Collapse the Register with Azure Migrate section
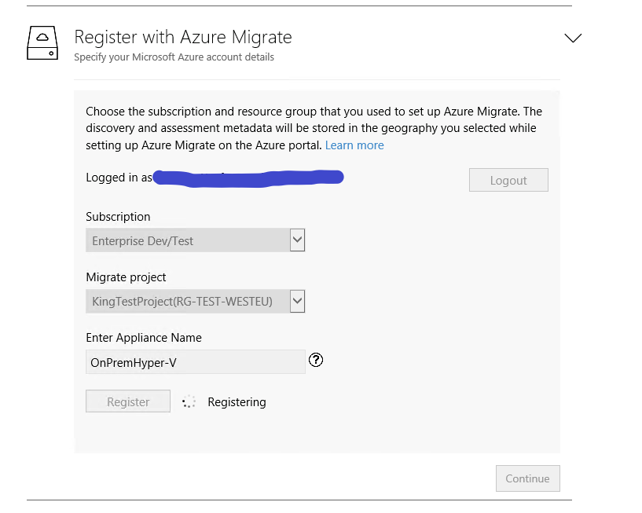This screenshot has width=642, height=513. (x=573, y=38)
